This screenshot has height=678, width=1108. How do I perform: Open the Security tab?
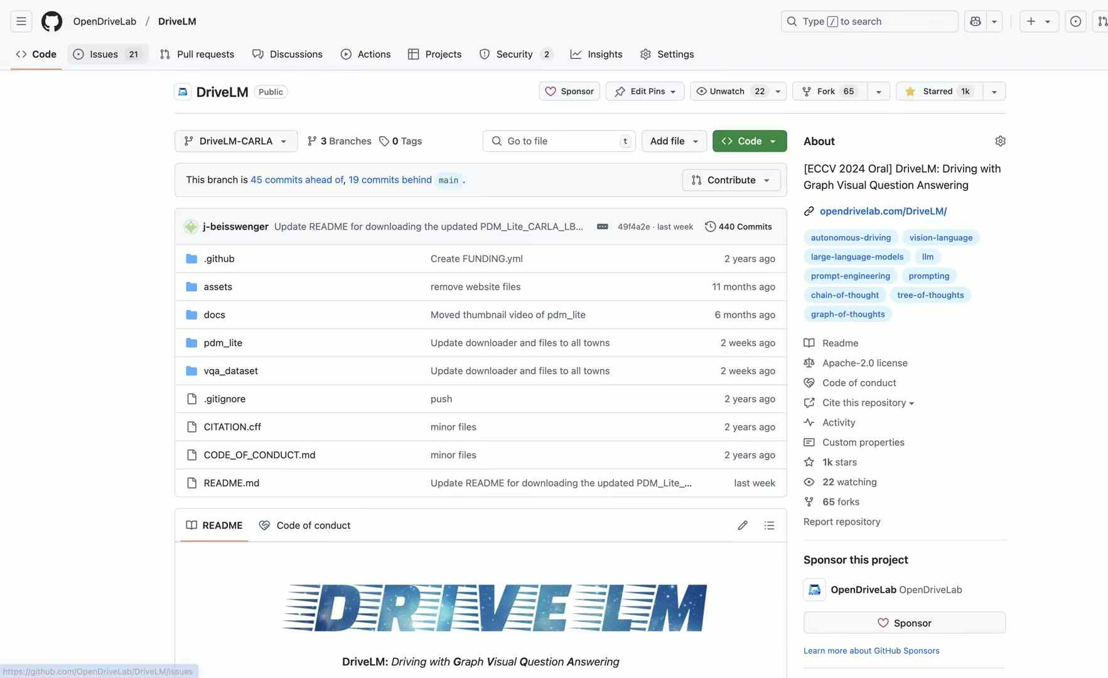[515, 54]
